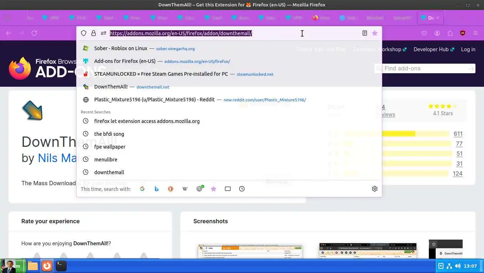This screenshot has height=273, width=484.
Task: Open the terminal from the taskbar
Action: point(61,266)
